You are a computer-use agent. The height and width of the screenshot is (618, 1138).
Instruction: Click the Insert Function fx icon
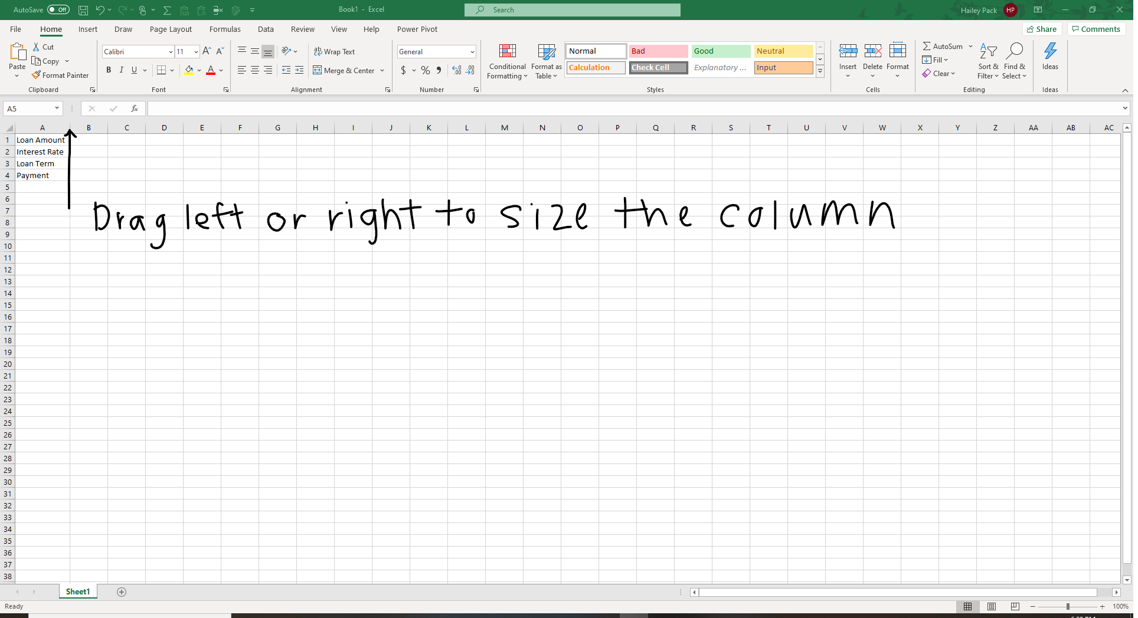tap(135, 109)
